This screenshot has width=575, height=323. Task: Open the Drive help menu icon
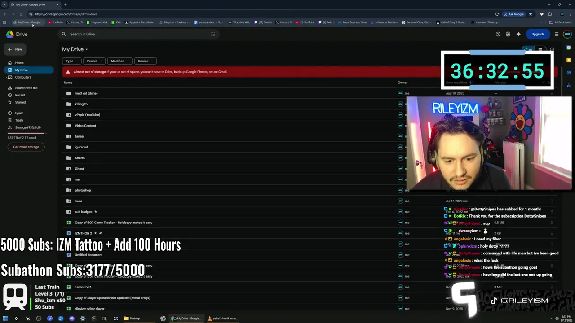pyautogui.click(x=498, y=34)
